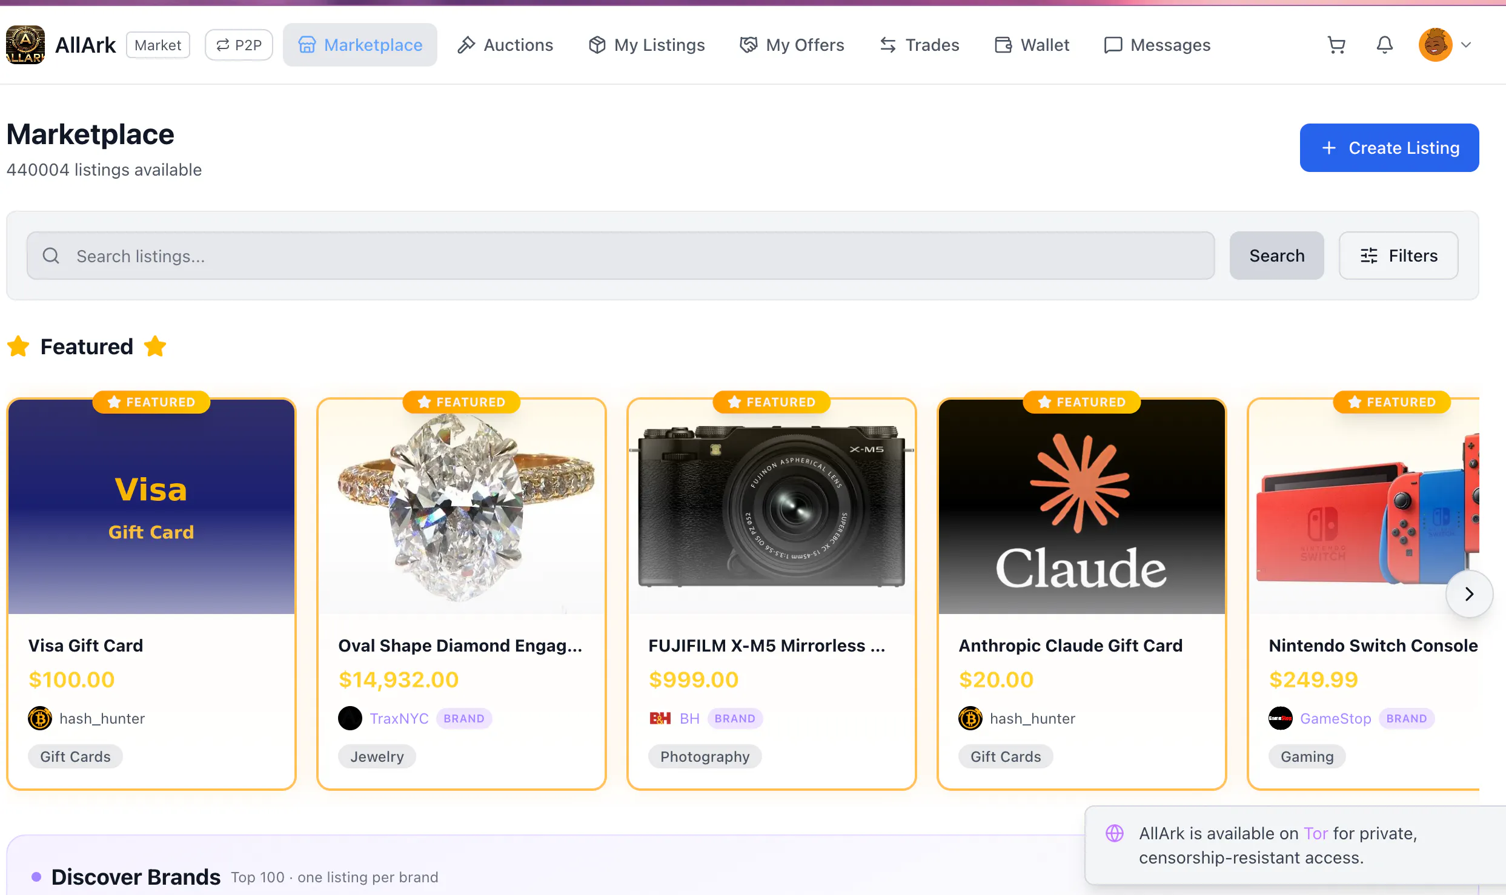This screenshot has height=895, width=1506.
Task: Open the TraxNYC seller link
Action: pyautogui.click(x=399, y=718)
